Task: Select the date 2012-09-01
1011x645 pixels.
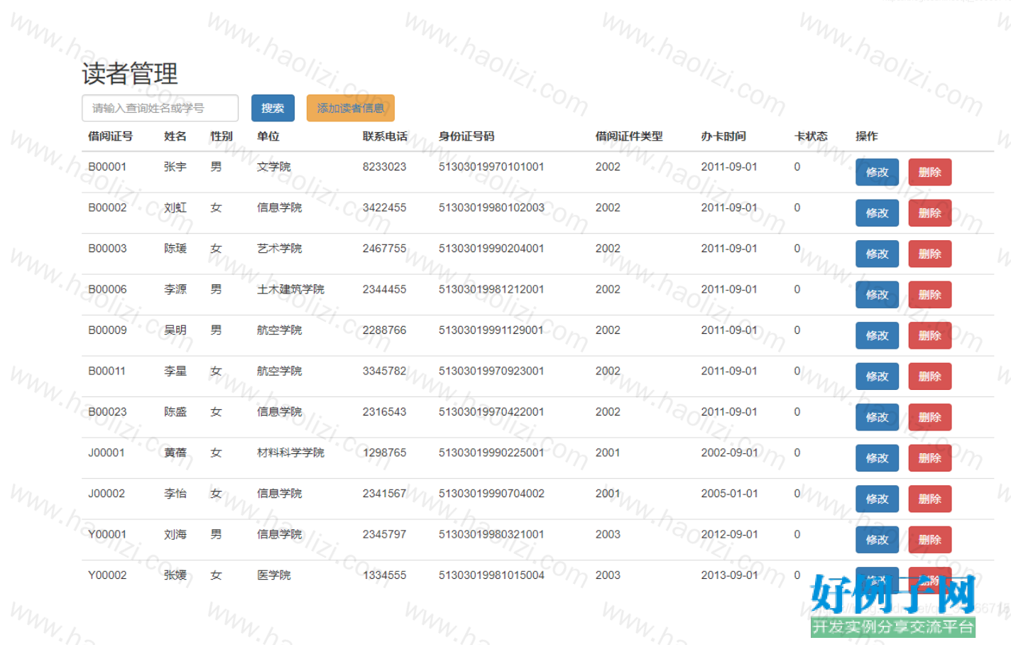Action: [x=729, y=534]
